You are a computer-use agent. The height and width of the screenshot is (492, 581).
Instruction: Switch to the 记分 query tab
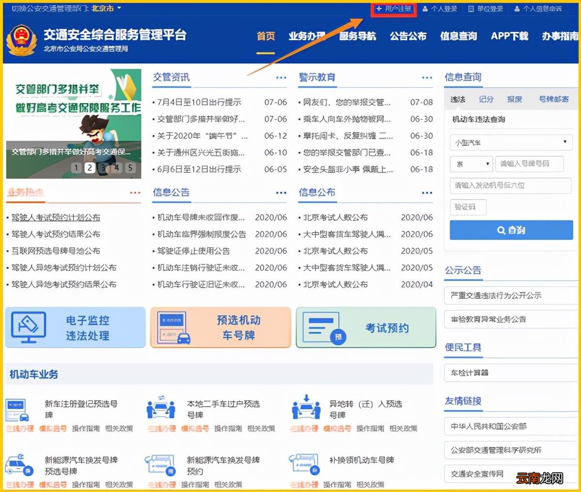point(486,99)
